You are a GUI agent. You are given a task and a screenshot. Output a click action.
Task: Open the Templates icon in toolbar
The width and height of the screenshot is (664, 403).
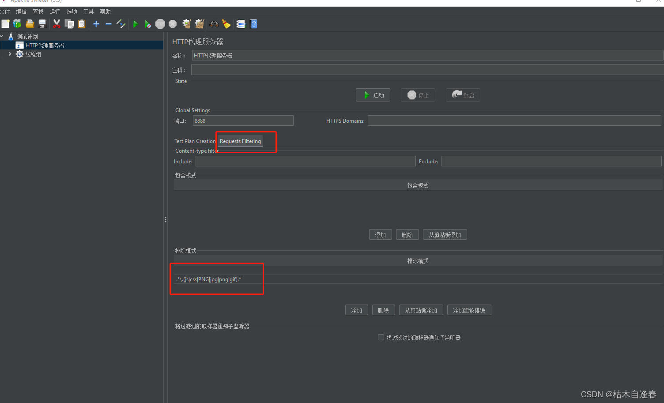[17, 24]
